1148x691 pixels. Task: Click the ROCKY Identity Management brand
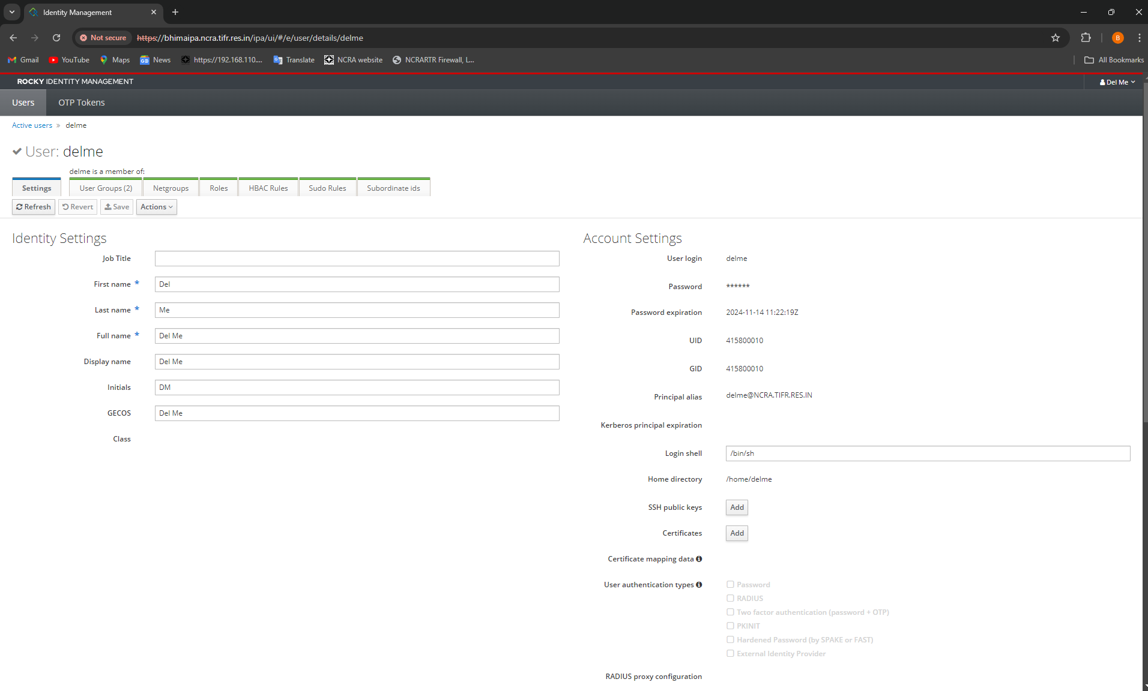pyautogui.click(x=75, y=82)
